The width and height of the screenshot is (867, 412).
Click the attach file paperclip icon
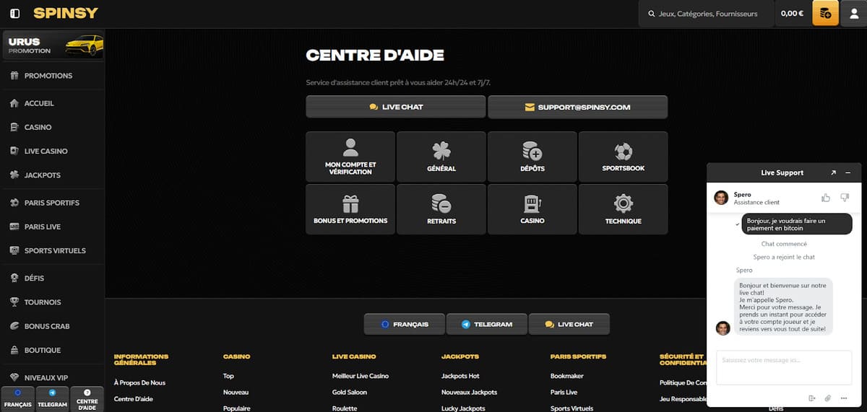(828, 398)
